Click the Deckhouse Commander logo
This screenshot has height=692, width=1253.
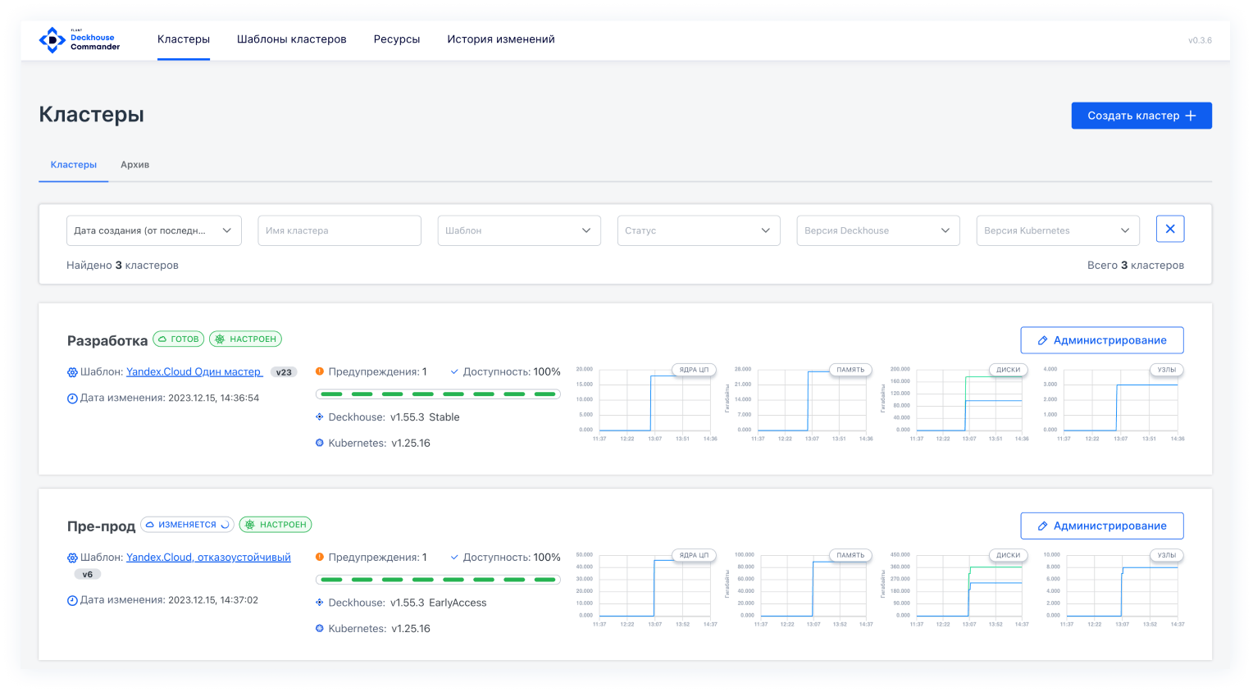point(80,40)
